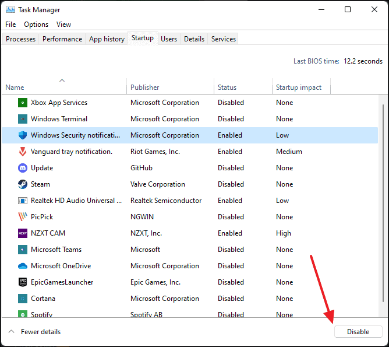Sort by Startup impact column header
The image size is (389, 347).
point(302,86)
